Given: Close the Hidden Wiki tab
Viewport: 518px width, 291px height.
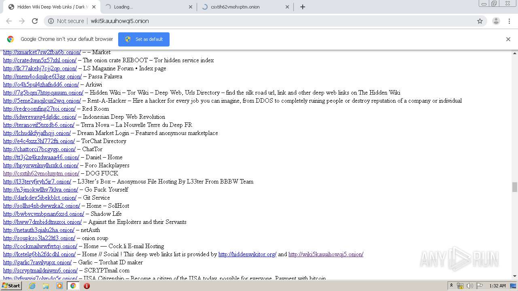Looking at the screenshot, I should coord(93,7).
